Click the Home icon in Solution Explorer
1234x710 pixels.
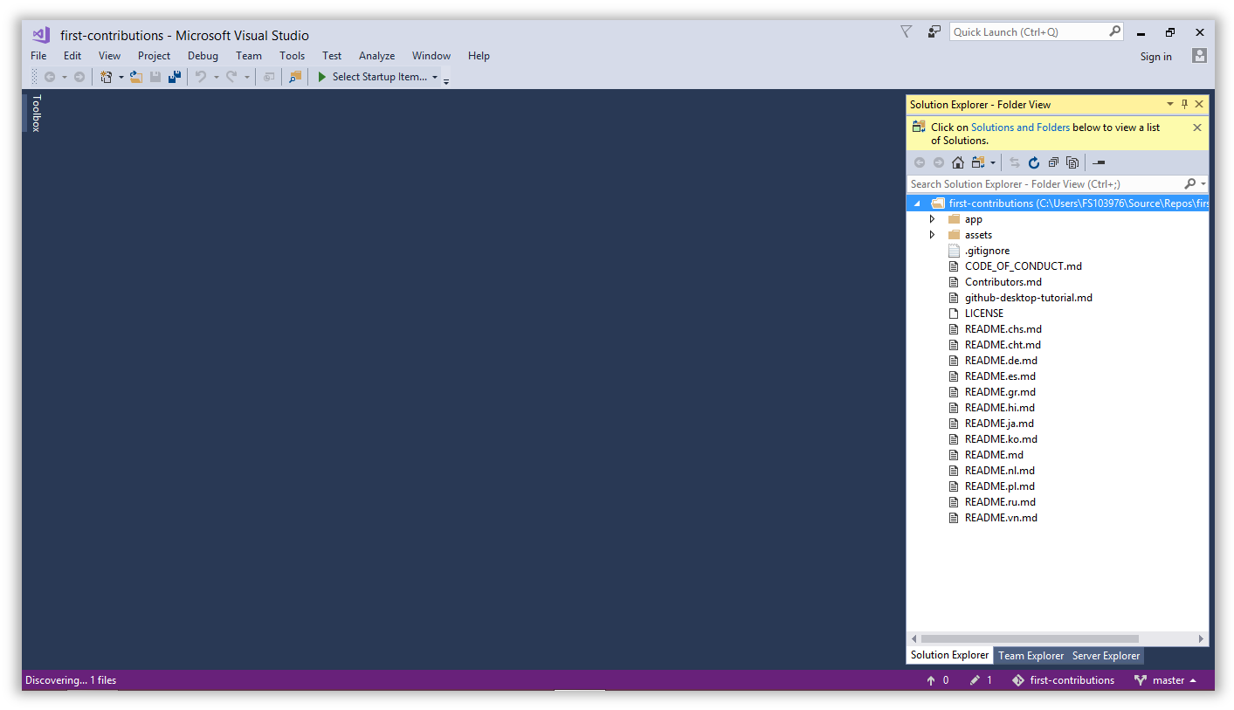958,162
